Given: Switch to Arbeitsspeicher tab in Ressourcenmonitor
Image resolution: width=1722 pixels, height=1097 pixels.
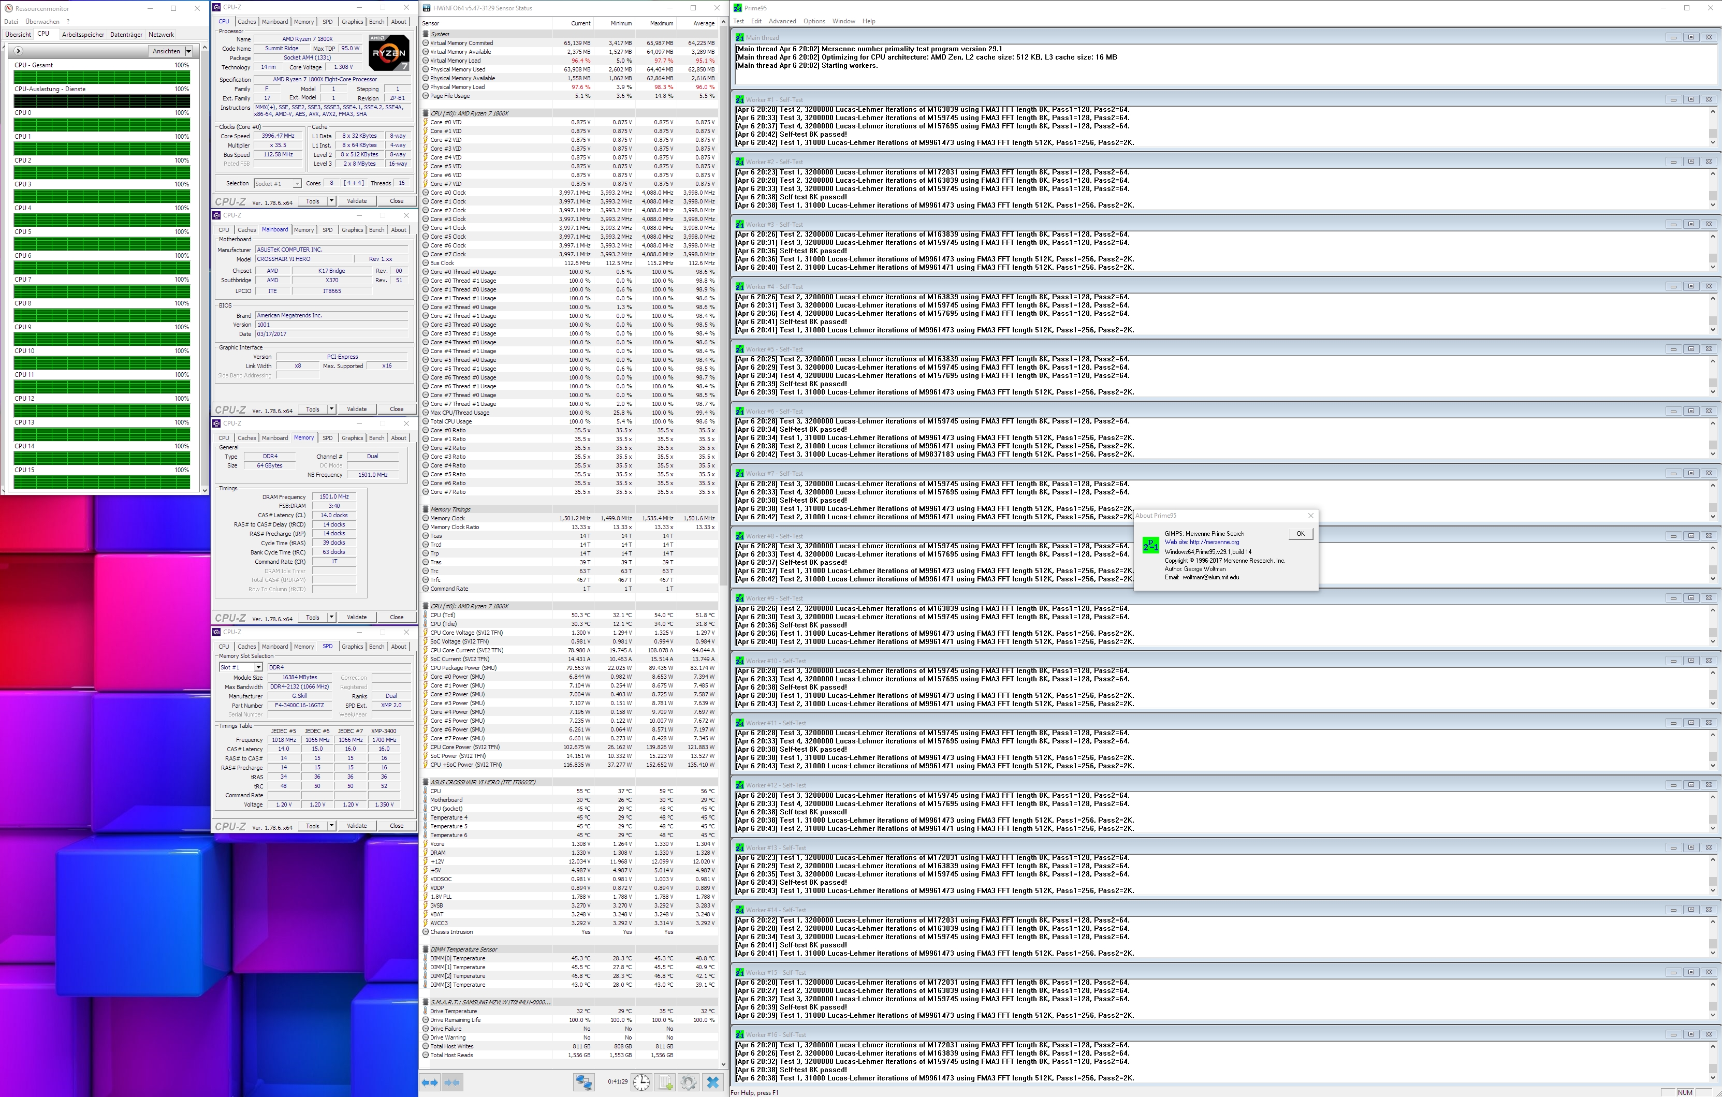Looking at the screenshot, I should click(x=83, y=34).
